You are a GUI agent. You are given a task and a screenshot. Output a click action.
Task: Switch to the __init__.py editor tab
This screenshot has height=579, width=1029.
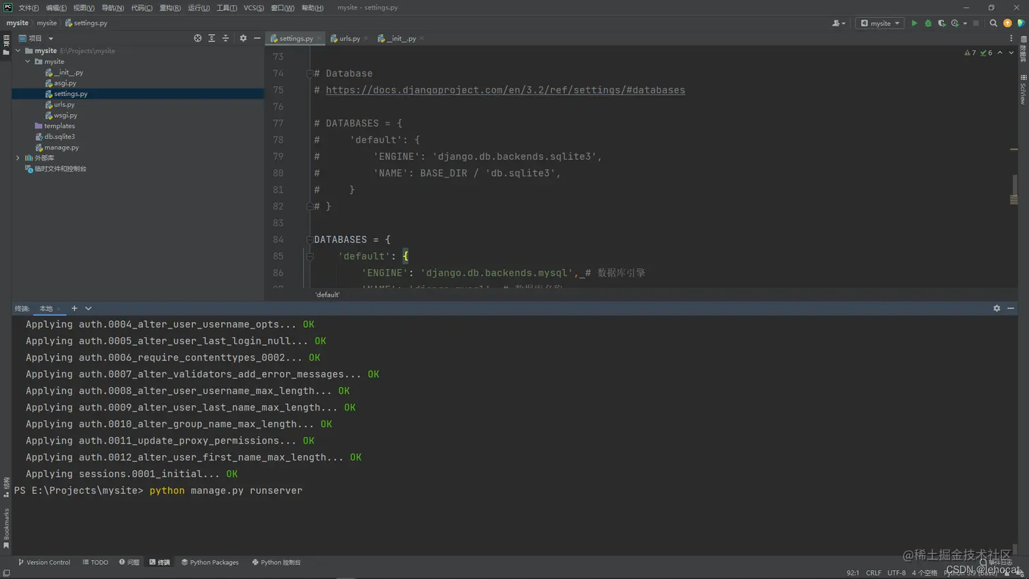[x=401, y=38]
